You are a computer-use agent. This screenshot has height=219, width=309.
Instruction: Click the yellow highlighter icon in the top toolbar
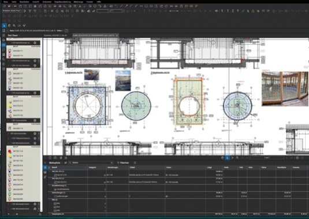(80, 6)
